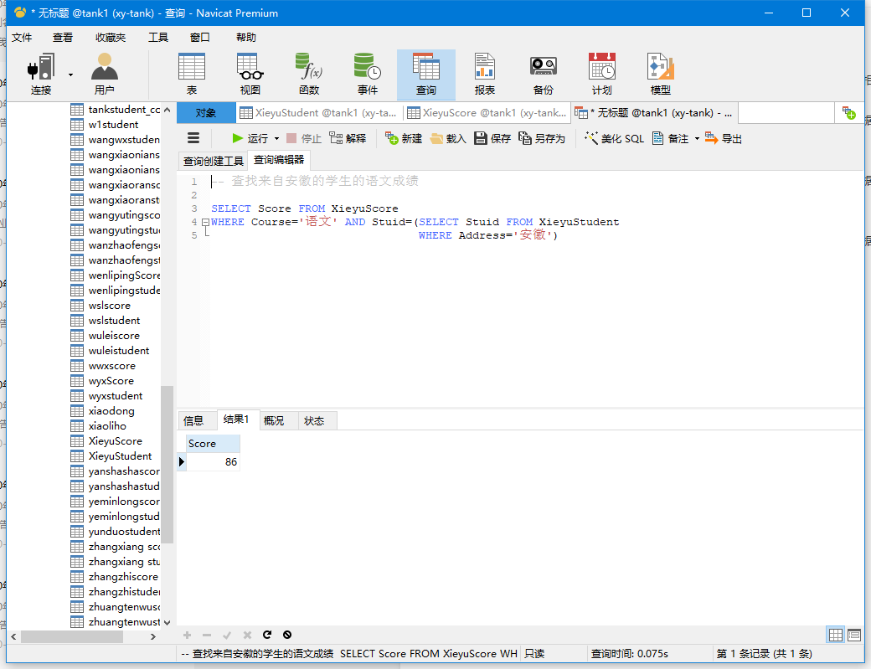Select the 查询 query toolbar icon
The image size is (871, 669).
[x=426, y=75]
